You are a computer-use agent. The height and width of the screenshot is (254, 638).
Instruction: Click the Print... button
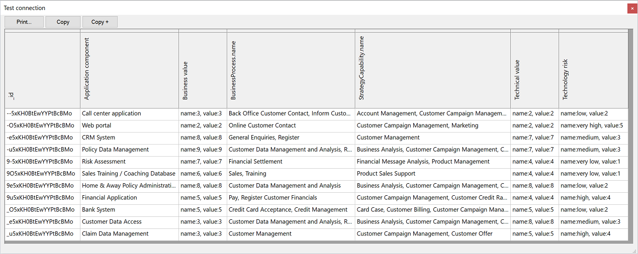pos(24,22)
